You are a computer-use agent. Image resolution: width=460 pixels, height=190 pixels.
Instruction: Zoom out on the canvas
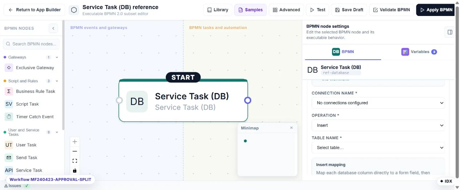(75, 151)
